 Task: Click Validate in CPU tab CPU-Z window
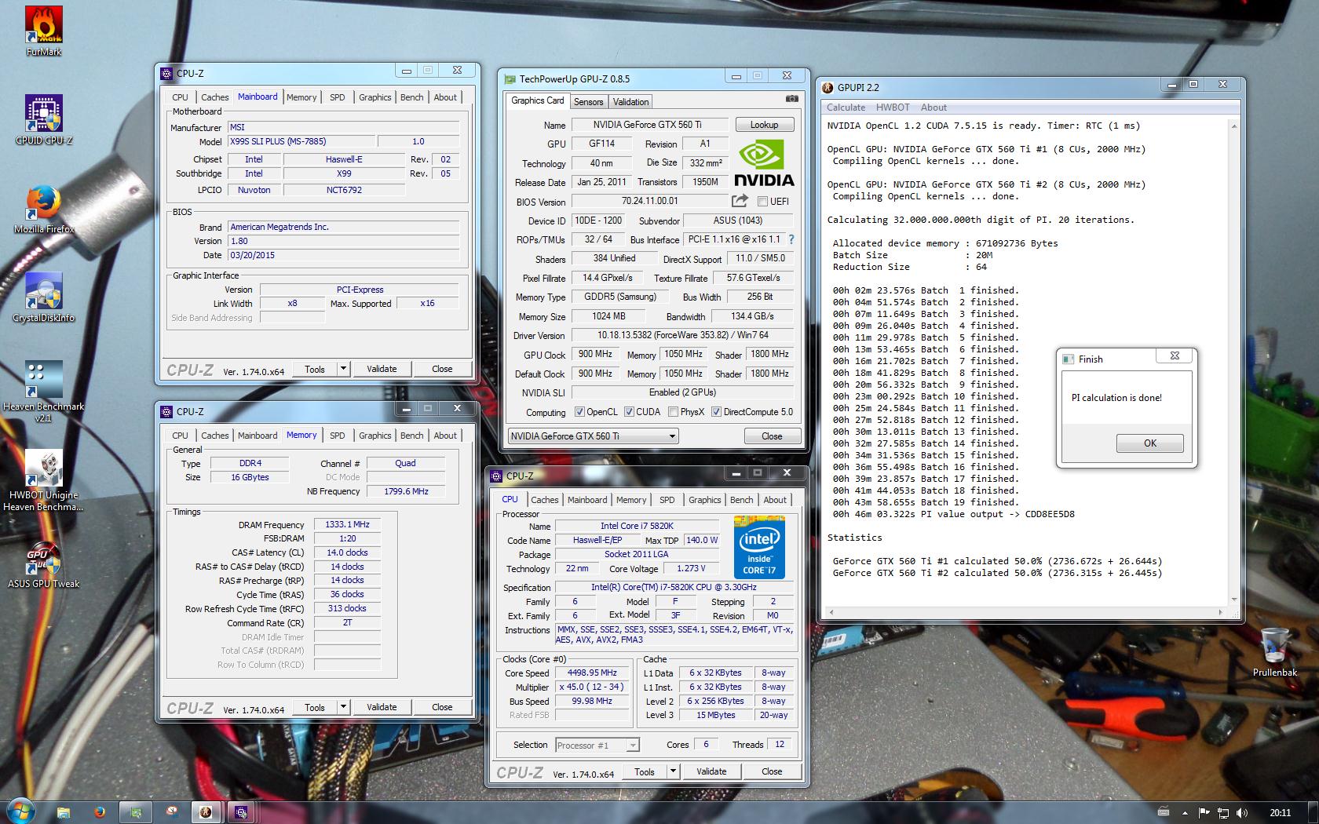point(711,771)
